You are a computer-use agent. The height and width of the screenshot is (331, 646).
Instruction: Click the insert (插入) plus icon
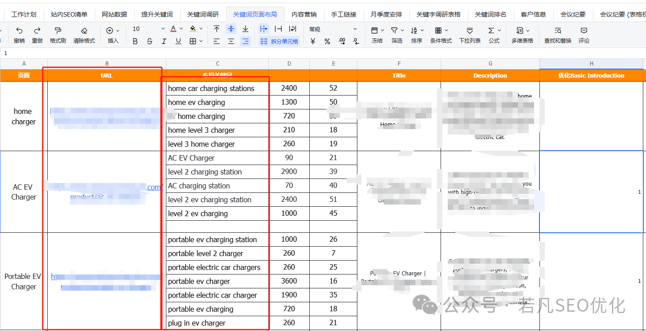110,30
